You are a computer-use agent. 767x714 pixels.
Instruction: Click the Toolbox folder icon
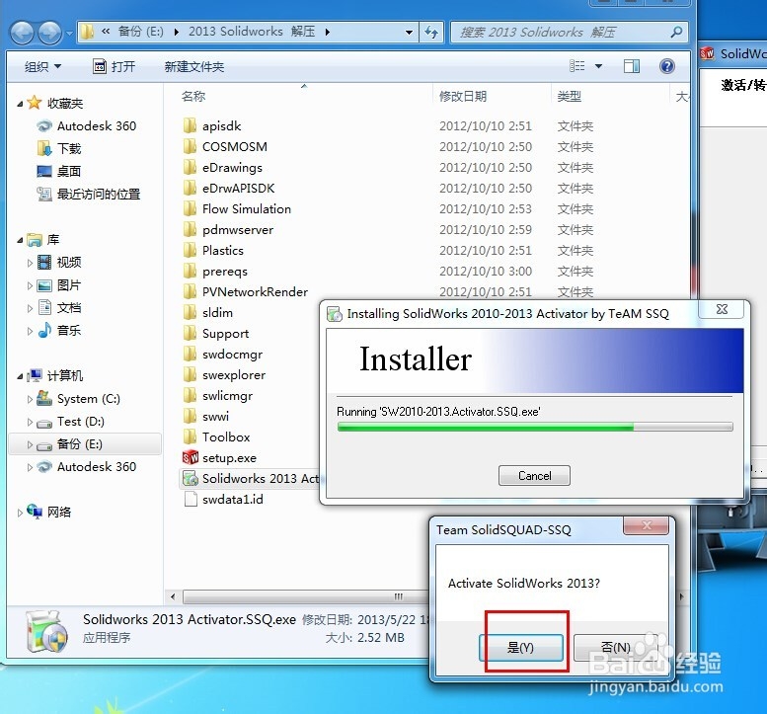pos(190,436)
